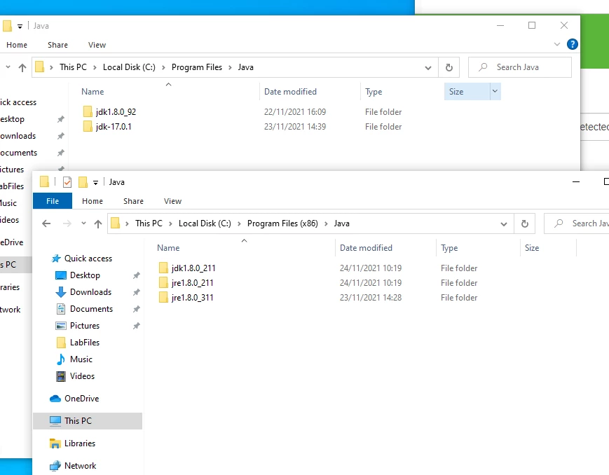Select the jre1.8.0_211 folder icon
Screen dimensions: 609x475
click(163, 283)
